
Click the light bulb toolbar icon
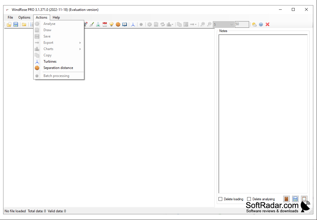click(111, 24)
